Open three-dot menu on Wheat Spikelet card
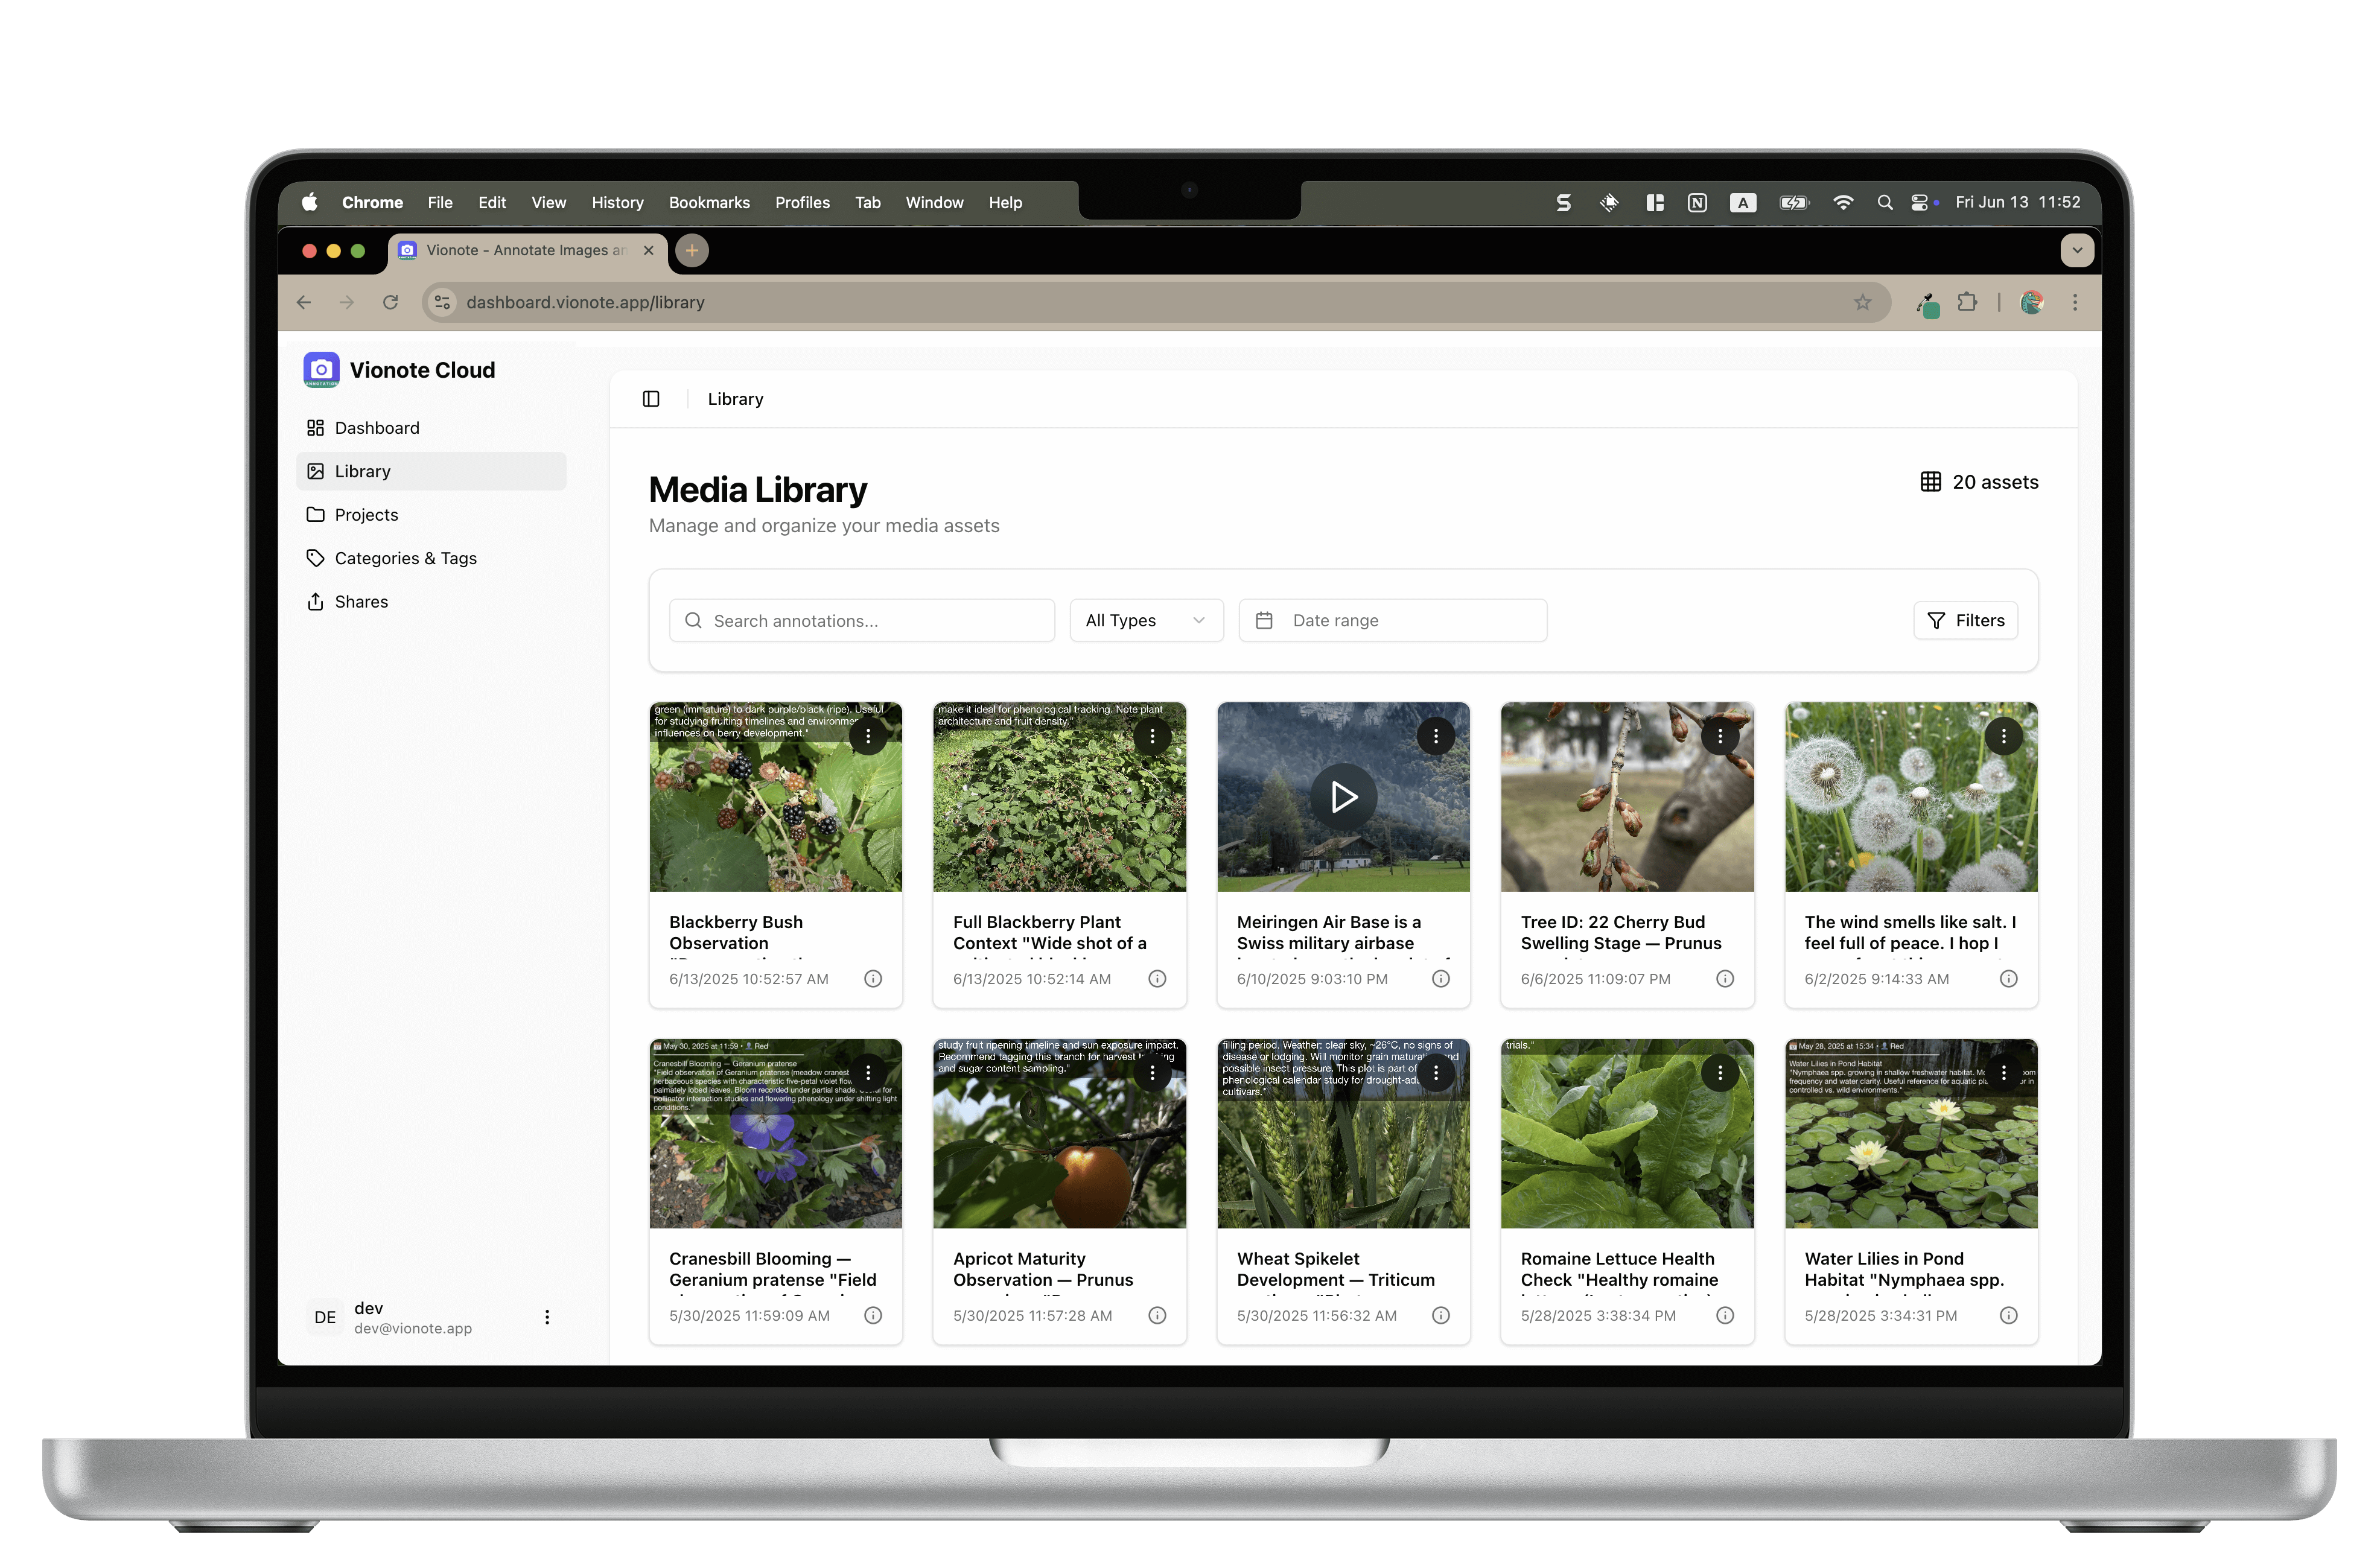This screenshot has height=1547, width=2380. (x=1436, y=1073)
